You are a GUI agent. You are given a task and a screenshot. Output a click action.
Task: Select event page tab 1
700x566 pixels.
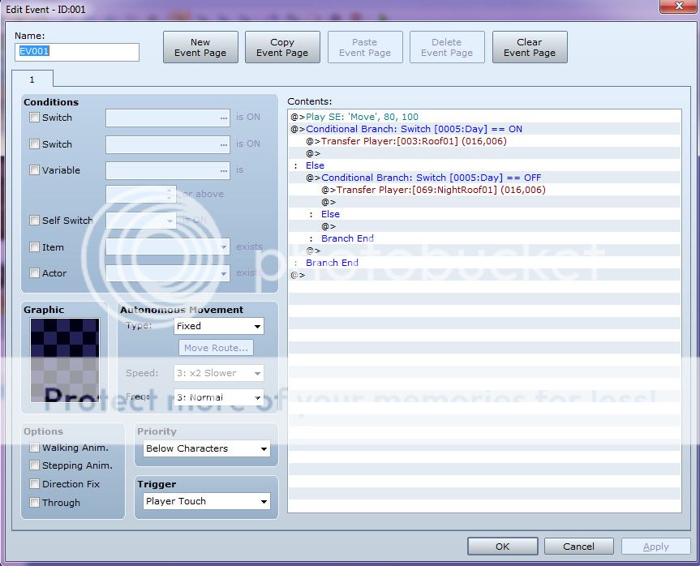tap(32, 79)
